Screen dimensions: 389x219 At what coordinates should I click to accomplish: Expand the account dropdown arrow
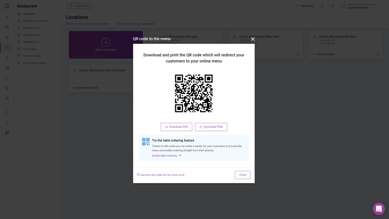[x=384, y=6]
